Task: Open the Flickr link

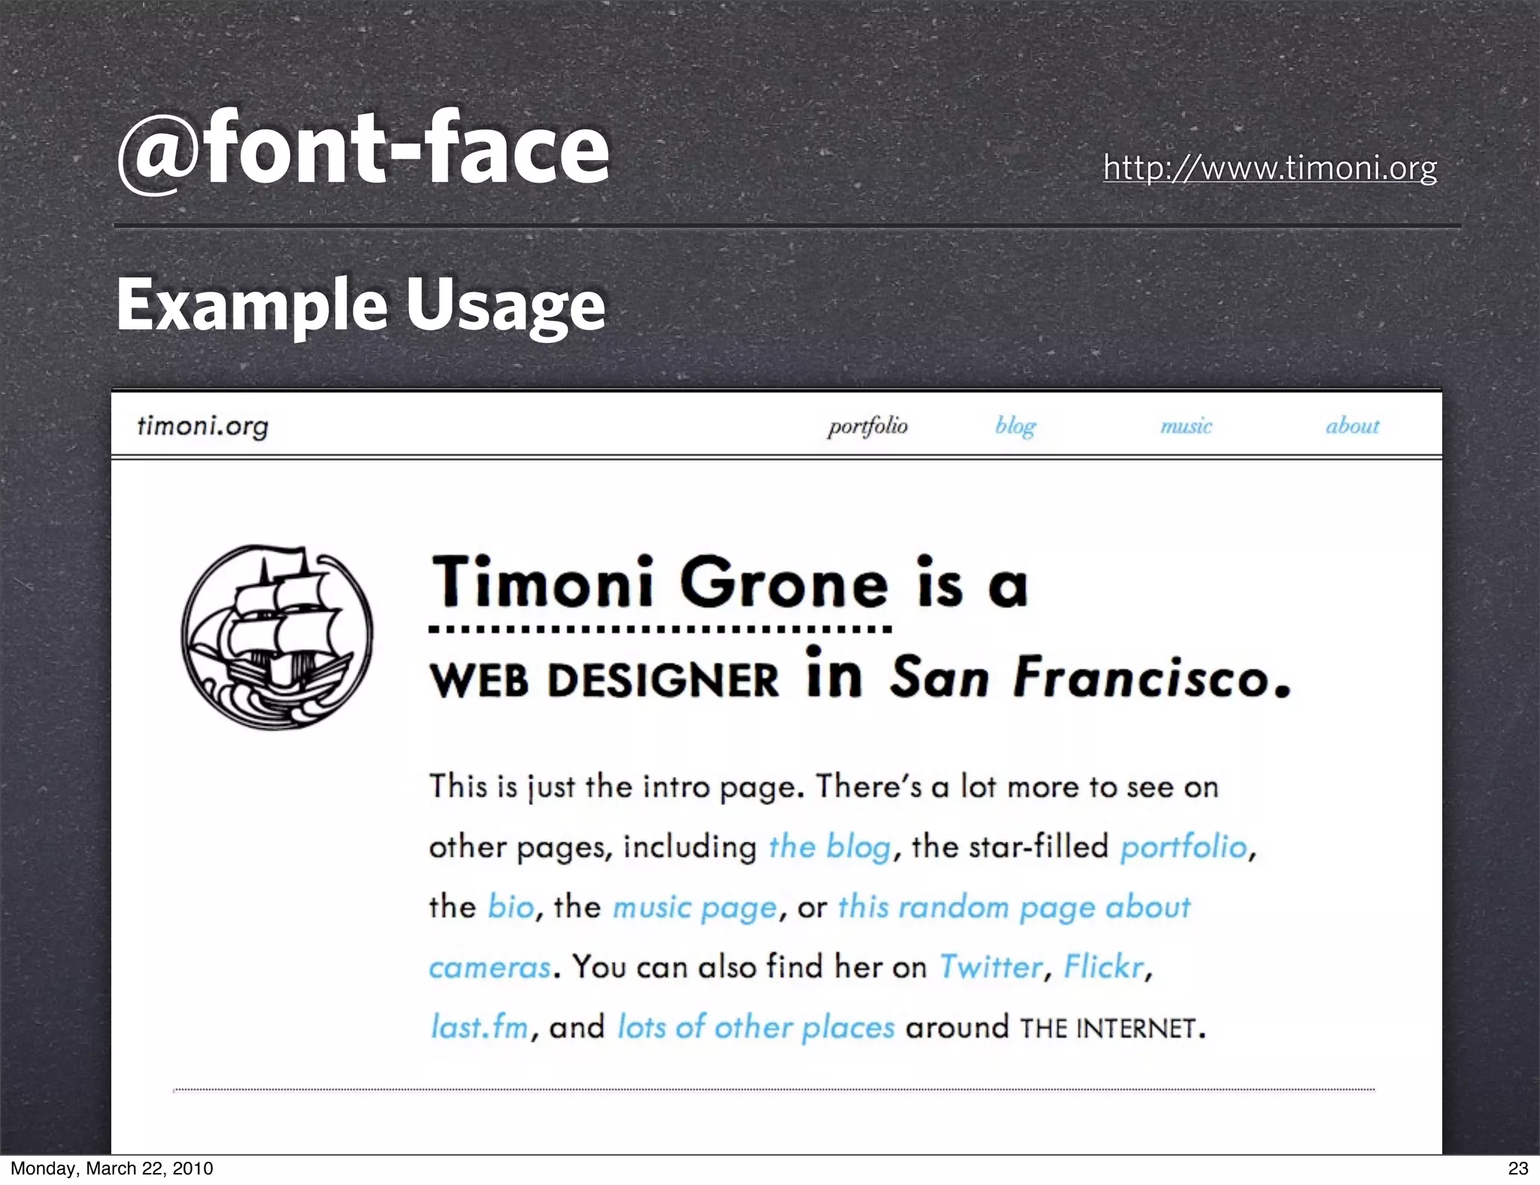Action: coord(1103,967)
